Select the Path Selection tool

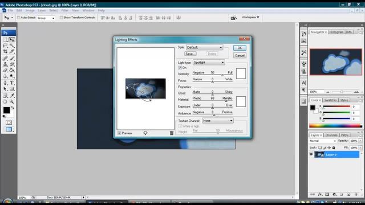[x=5, y=89]
